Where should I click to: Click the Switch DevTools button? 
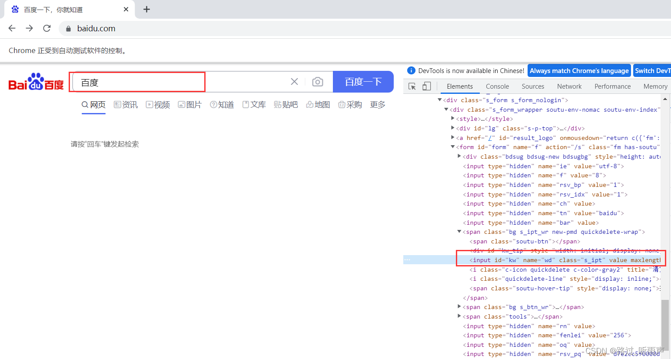pos(652,70)
